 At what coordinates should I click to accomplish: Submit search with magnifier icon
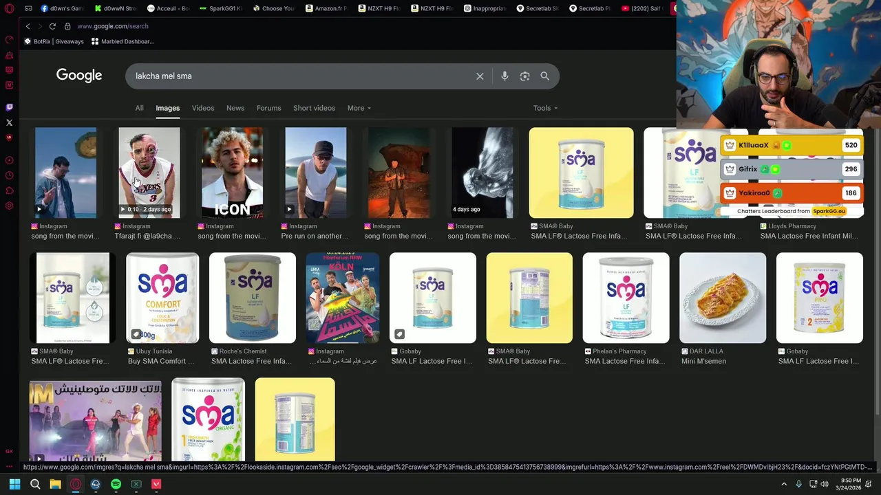pyautogui.click(x=544, y=76)
